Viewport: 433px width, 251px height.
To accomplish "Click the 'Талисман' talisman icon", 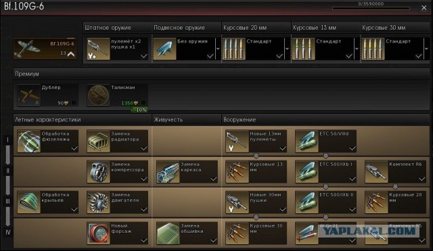I will [99, 95].
